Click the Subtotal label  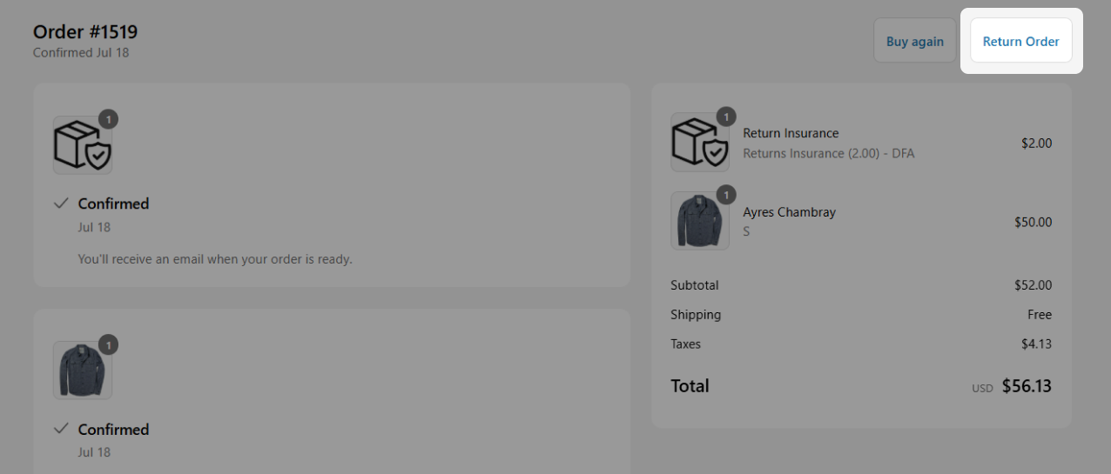pos(695,285)
